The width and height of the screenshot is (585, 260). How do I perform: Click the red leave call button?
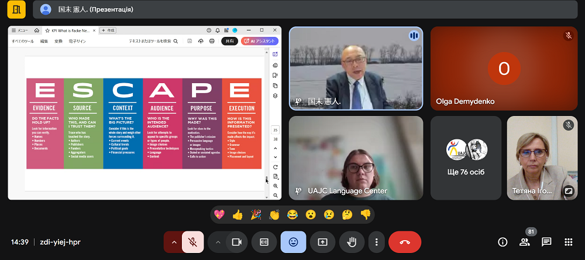point(405,242)
